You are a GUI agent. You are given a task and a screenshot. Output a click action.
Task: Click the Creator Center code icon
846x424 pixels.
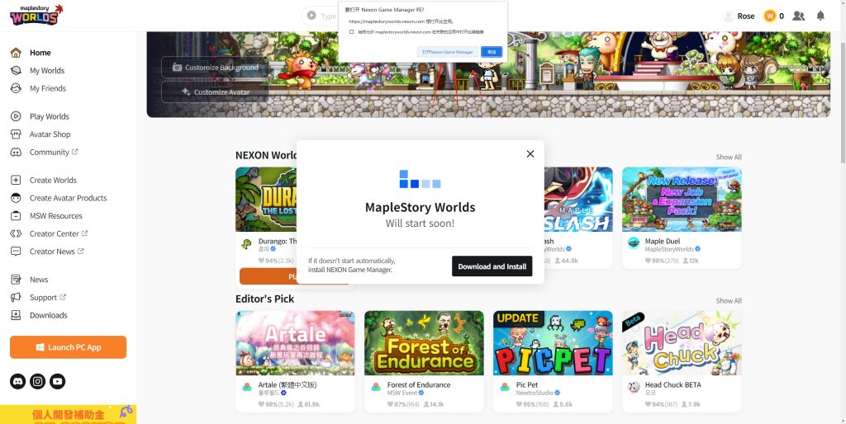pos(17,233)
